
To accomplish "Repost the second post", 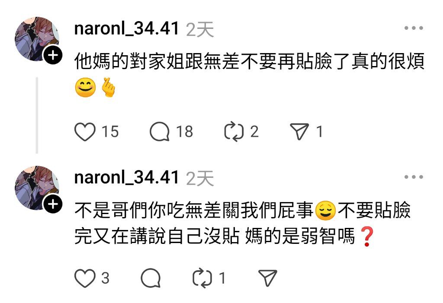I will click(202, 278).
